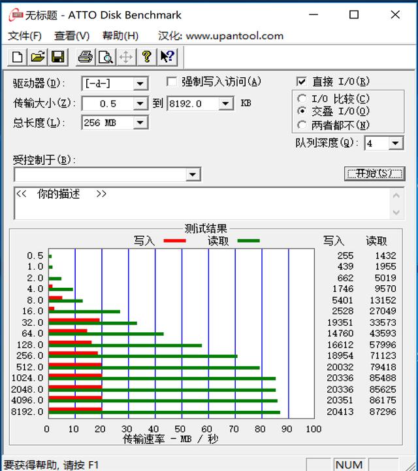Enable the 强制写入访问 checkbox

172,82
